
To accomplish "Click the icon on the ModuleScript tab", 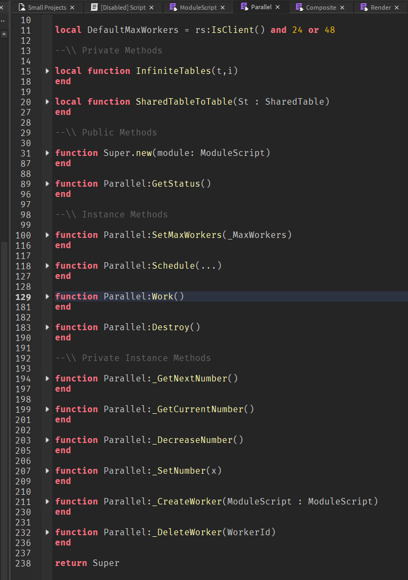I will pos(173,8).
